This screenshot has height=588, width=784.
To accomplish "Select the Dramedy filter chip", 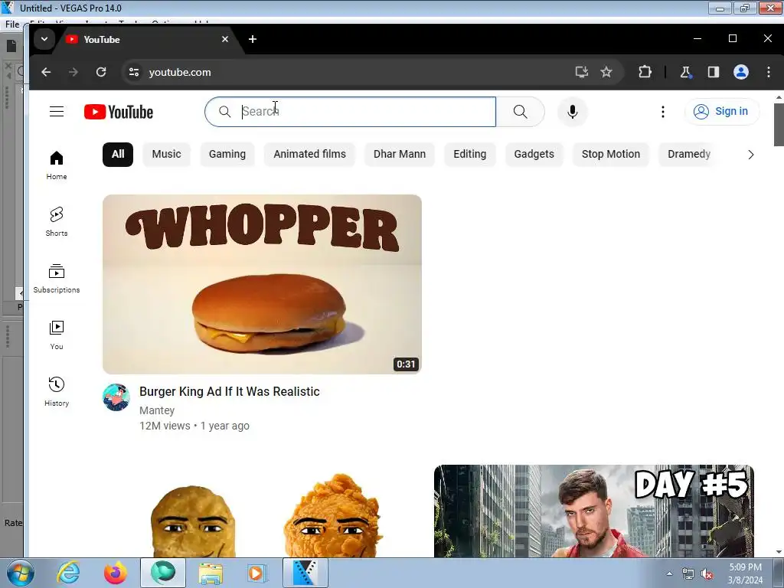I will 689,154.
